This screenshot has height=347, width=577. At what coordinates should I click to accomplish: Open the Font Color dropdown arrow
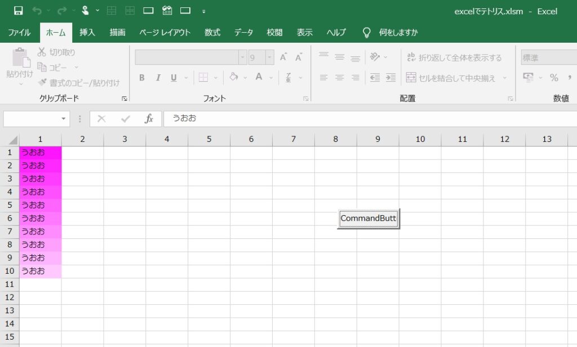click(x=271, y=78)
